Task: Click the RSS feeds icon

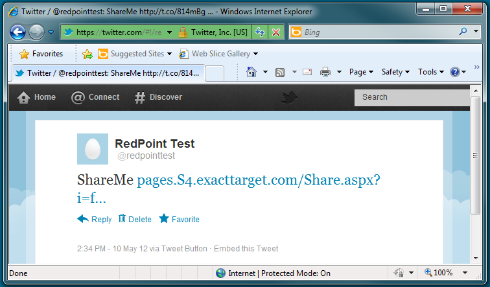Action: tap(281, 72)
